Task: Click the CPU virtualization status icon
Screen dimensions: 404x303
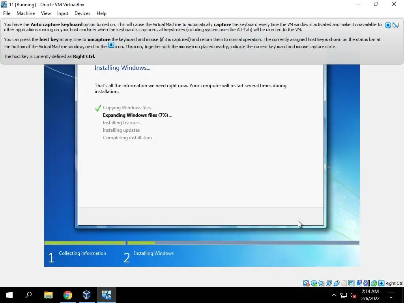Action: point(367,283)
